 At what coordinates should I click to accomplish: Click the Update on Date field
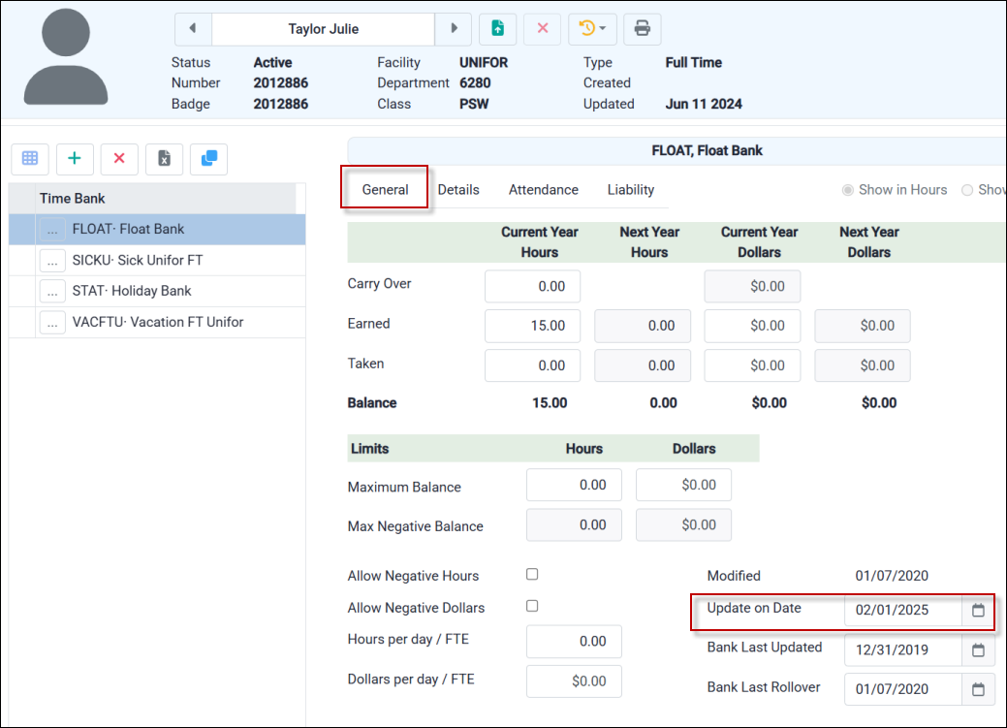903,611
